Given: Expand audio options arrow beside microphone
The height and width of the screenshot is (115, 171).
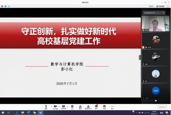Looking at the screenshot, I should point(51,106).
